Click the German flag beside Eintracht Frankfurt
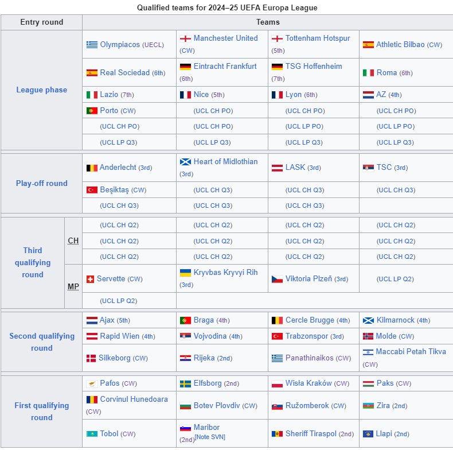This screenshot has height=450, width=453. coord(185,67)
